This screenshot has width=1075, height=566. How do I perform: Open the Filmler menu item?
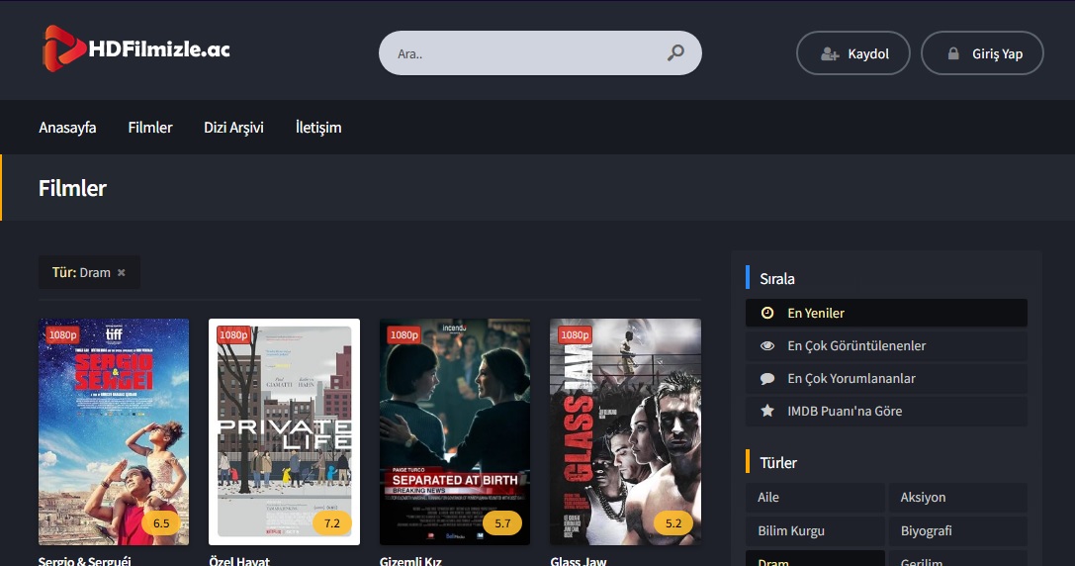(150, 128)
